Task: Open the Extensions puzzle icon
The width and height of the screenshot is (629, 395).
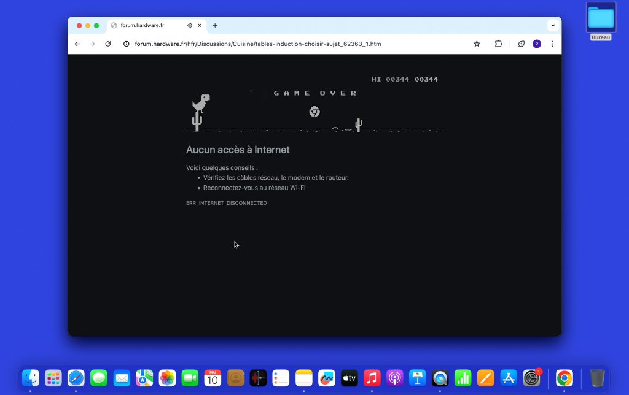Action: pos(498,44)
